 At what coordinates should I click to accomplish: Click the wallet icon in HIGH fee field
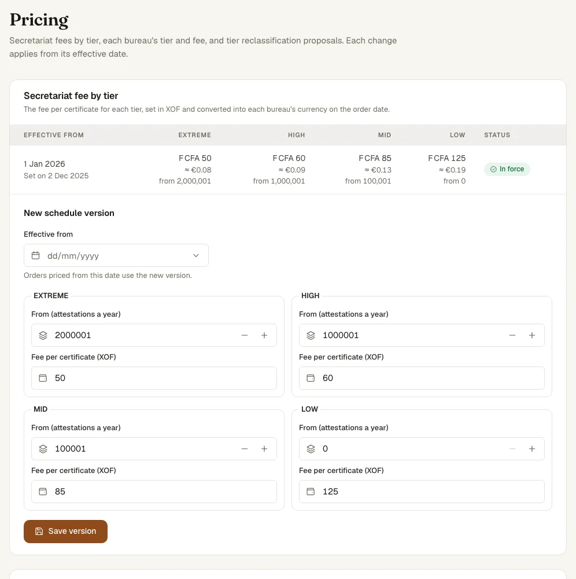click(311, 378)
